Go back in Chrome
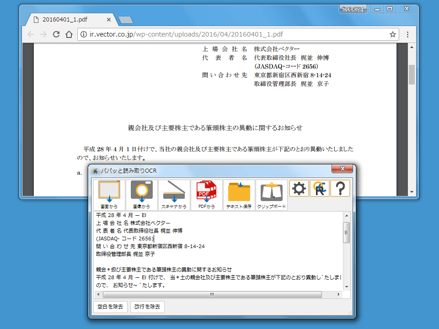439x329 pixels. (x=31, y=34)
